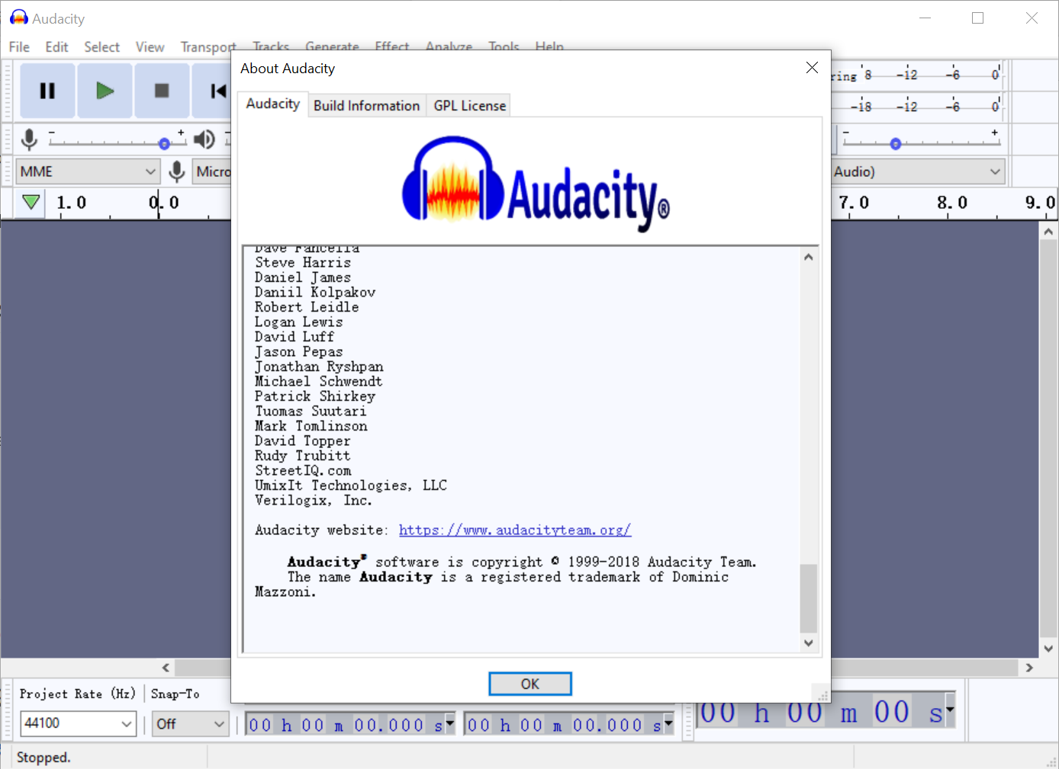1059x769 pixels.
Task: Open the Project Rate dropdown
Action: pyautogui.click(x=77, y=723)
